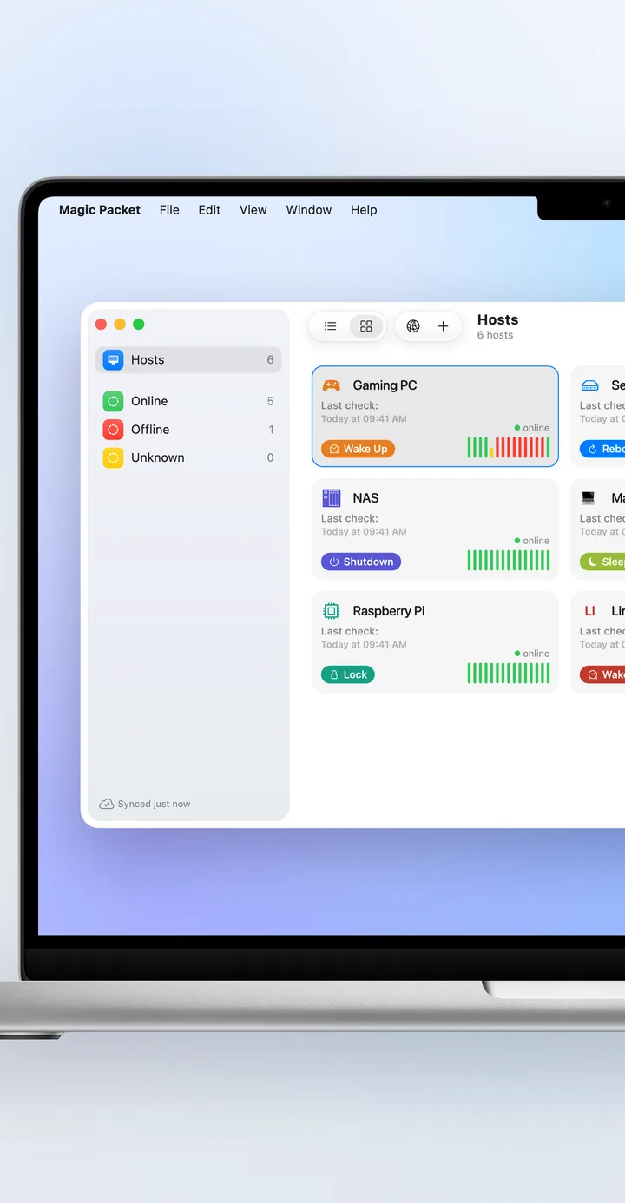The width and height of the screenshot is (625, 1203).
Task: Click the red Wake button
Action: point(602,674)
